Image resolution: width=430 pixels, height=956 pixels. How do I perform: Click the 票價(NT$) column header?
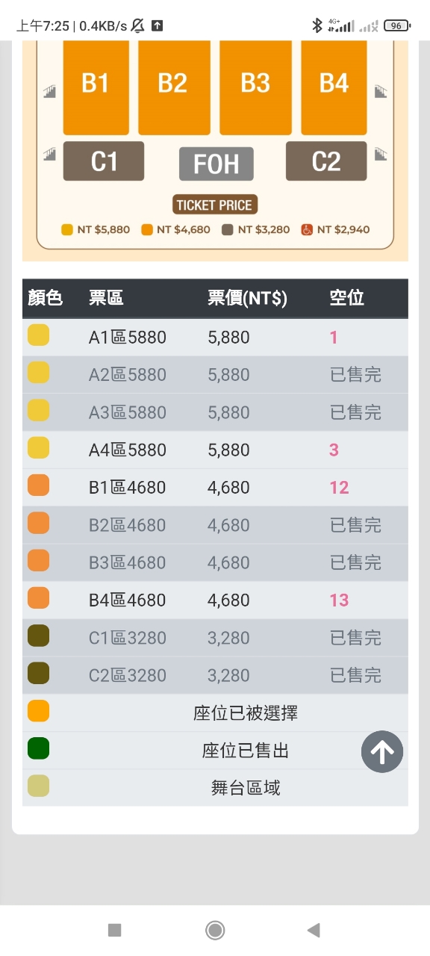click(247, 298)
